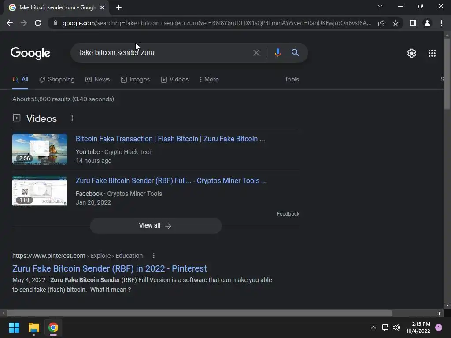Close the Google search tab
451x338 pixels.
pyautogui.click(x=102, y=8)
